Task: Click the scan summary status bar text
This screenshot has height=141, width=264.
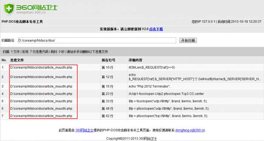Action: click(x=55, y=52)
